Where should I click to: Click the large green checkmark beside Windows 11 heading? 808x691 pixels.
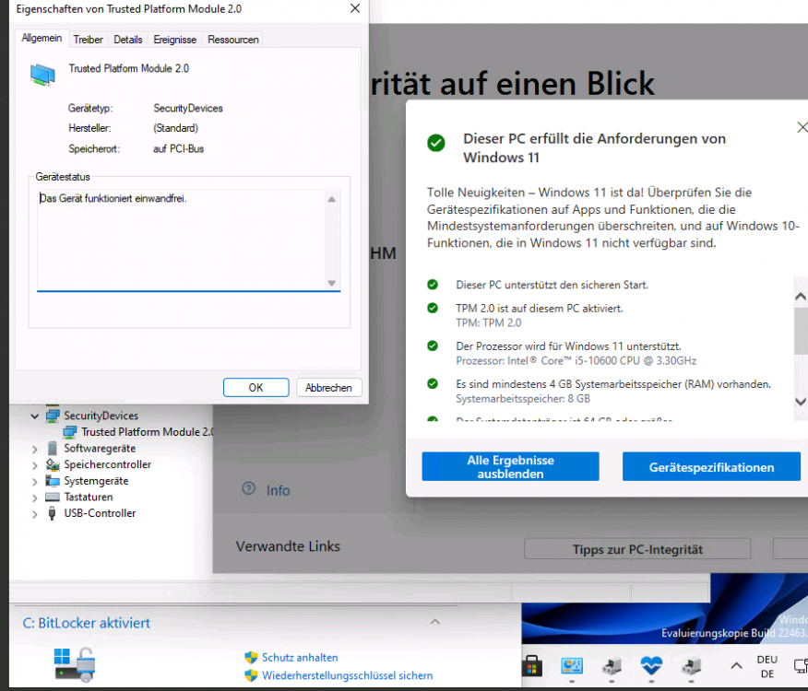436,143
